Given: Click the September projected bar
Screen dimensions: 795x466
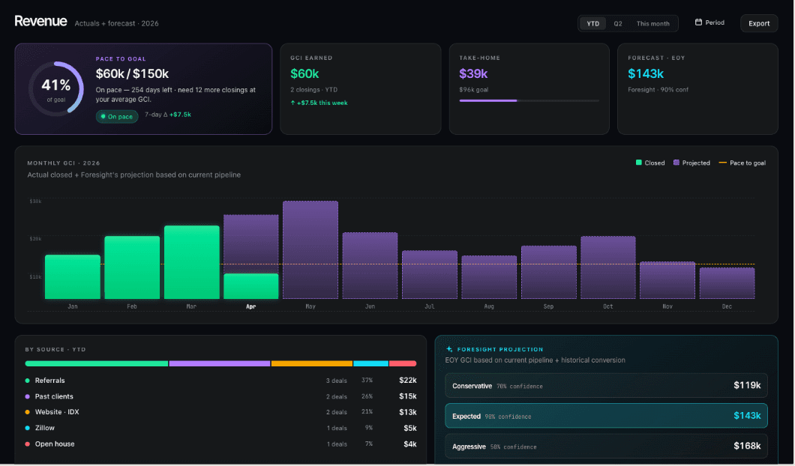Looking at the screenshot, I should 548,273.
